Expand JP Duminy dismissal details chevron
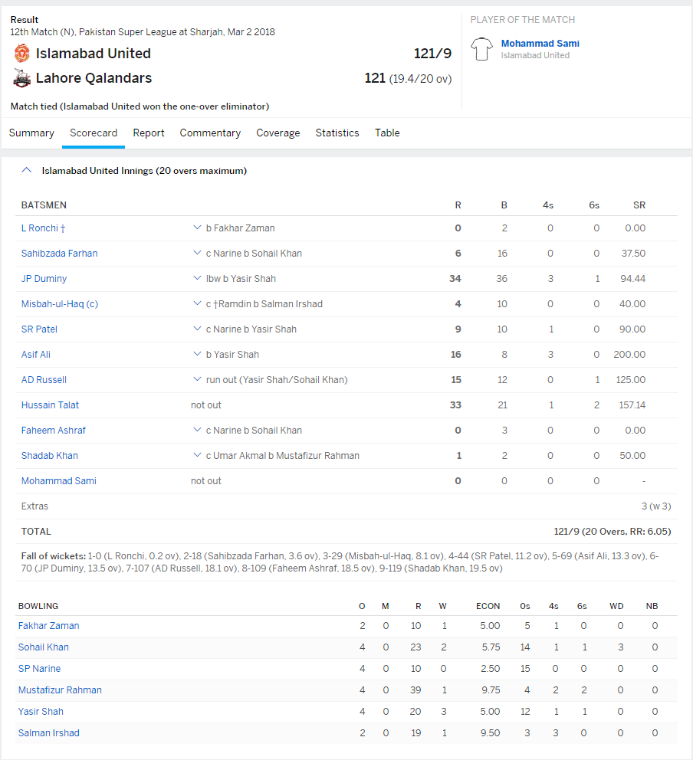693x760 pixels. point(197,279)
